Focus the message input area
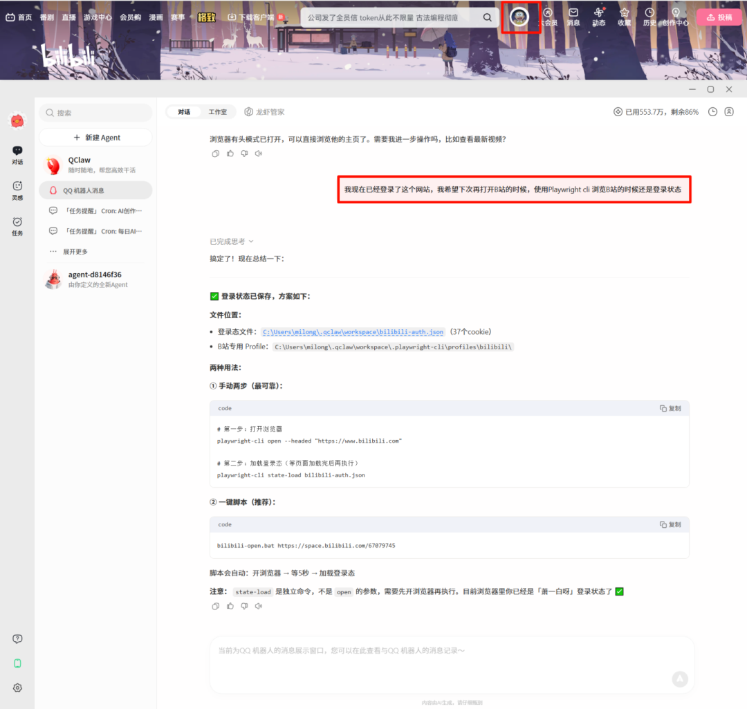747x709 pixels. coord(452,665)
